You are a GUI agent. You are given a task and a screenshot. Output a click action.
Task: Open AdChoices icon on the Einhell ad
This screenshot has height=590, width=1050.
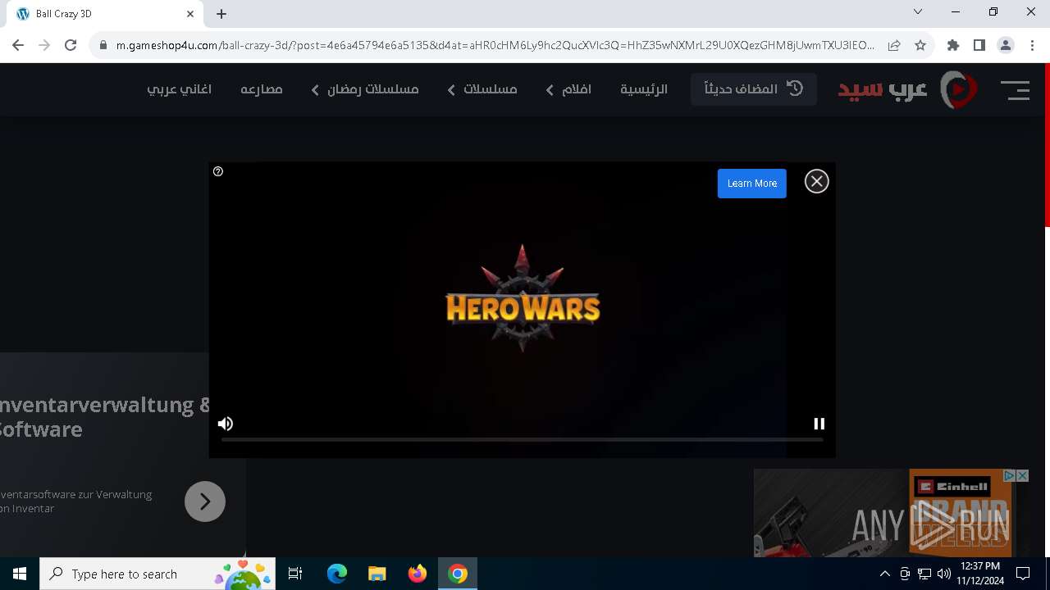[x=1010, y=475]
